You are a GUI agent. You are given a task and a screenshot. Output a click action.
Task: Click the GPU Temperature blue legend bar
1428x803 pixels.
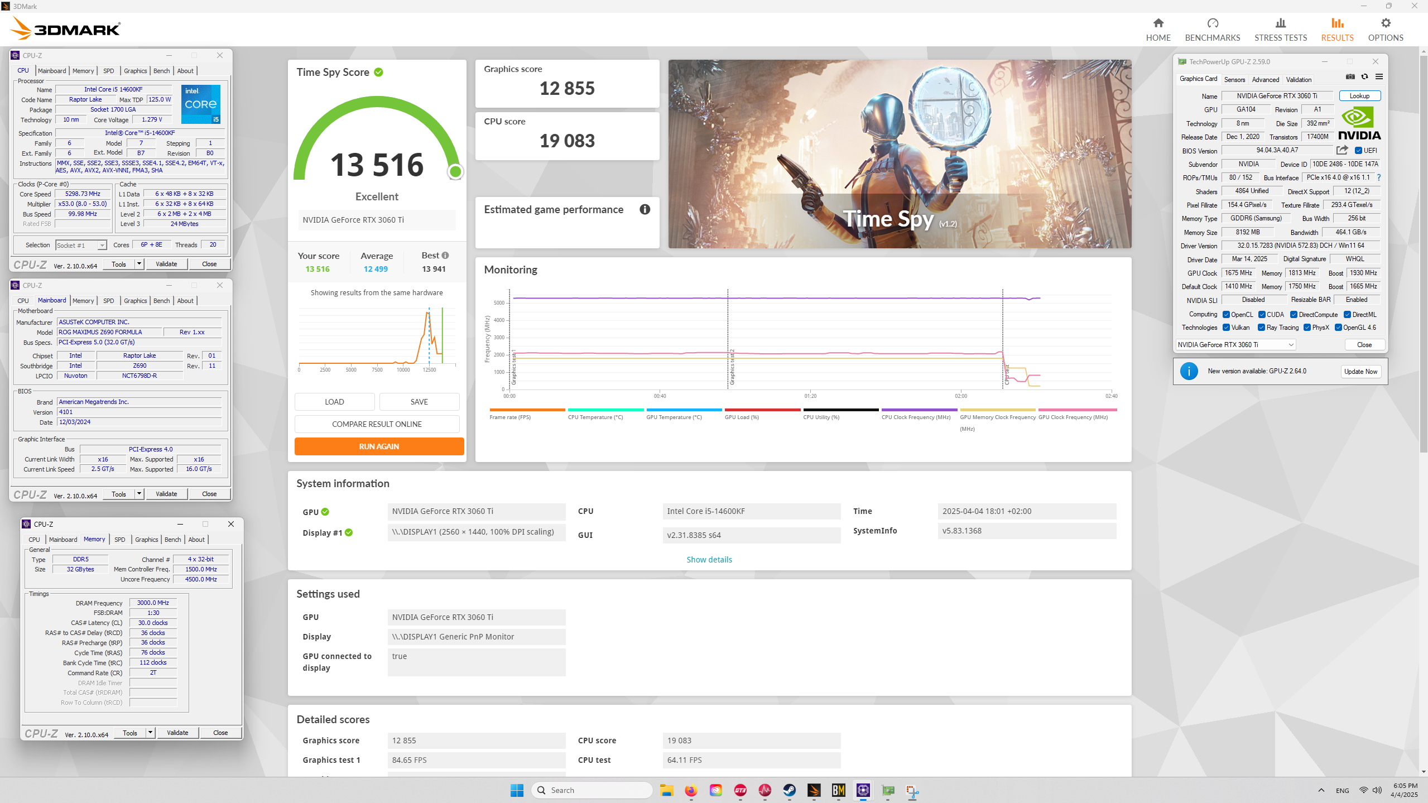coord(684,410)
